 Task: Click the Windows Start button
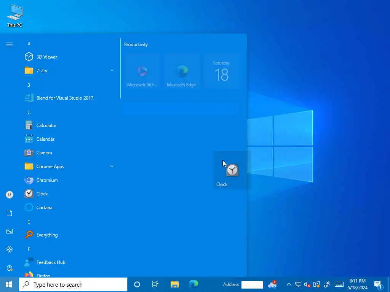click(9, 284)
